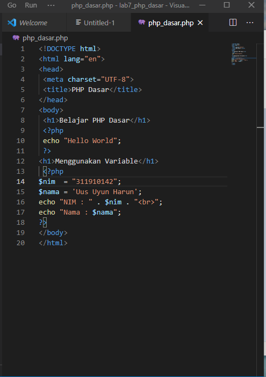Click the Split Editor Right icon
This screenshot has height=377, width=266.
click(x=233, y=23)
